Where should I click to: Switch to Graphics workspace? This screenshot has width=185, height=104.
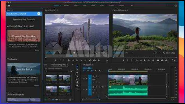click(x=111, y=6)
